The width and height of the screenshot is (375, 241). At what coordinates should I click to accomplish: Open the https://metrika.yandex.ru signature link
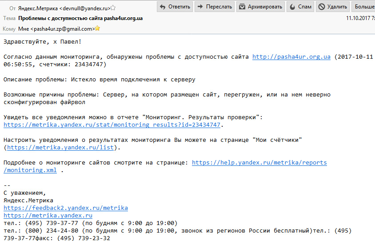48,216
